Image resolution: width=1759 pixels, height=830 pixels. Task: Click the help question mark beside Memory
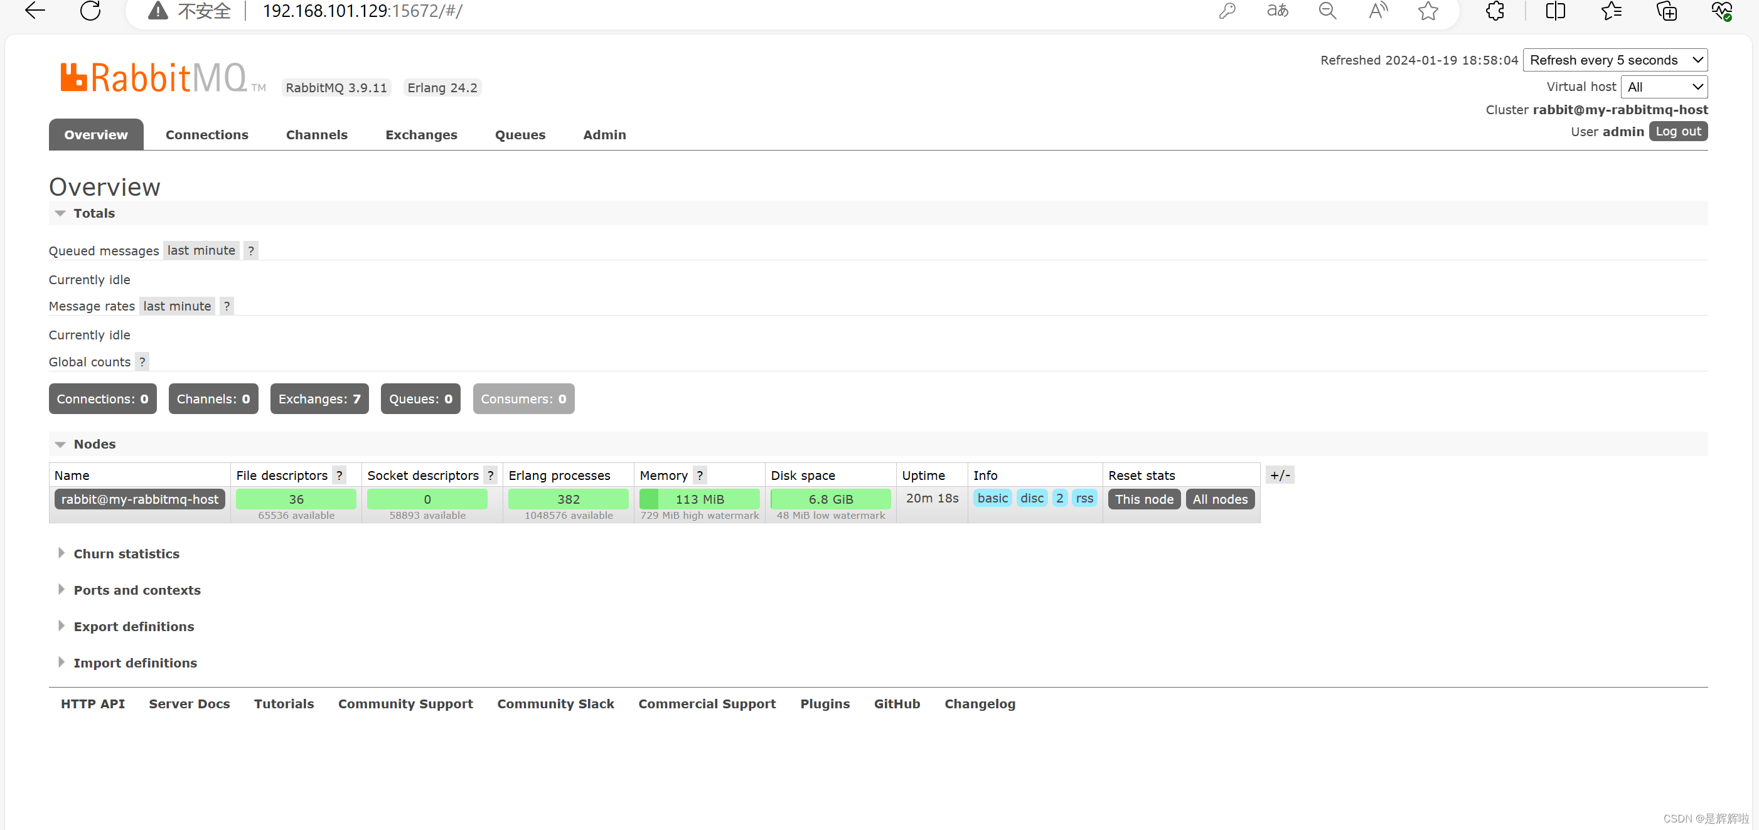[699, 475]
